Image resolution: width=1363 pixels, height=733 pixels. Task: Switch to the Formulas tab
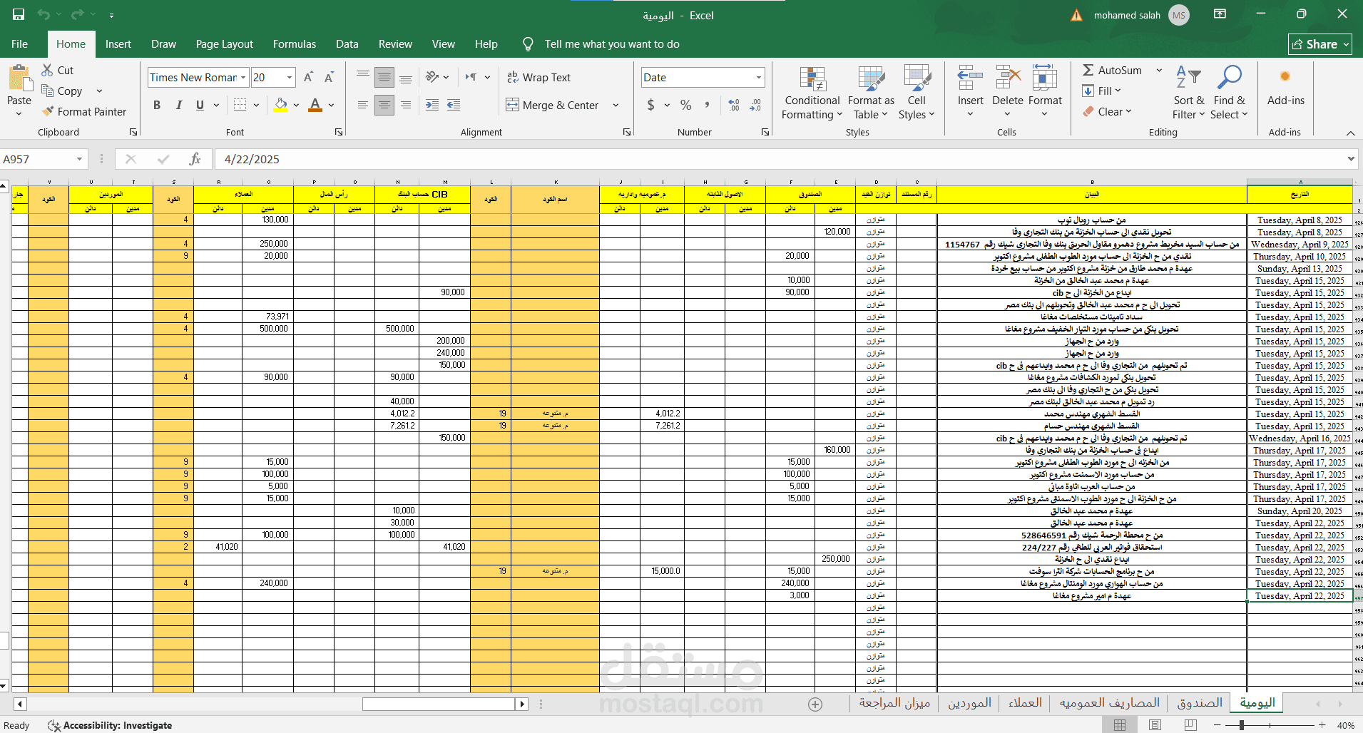[295, 43]
